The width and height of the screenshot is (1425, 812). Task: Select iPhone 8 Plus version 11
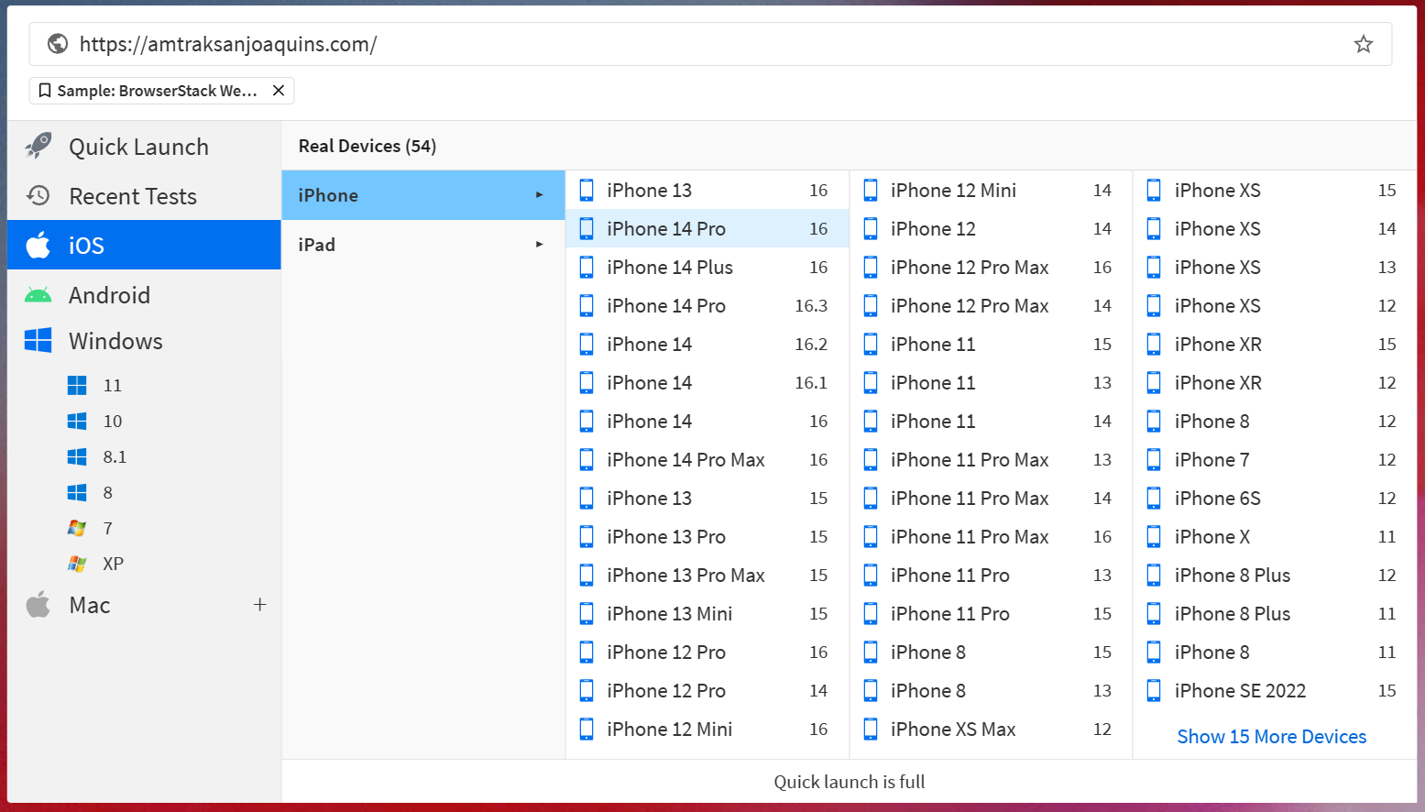tap(1276, 614)
